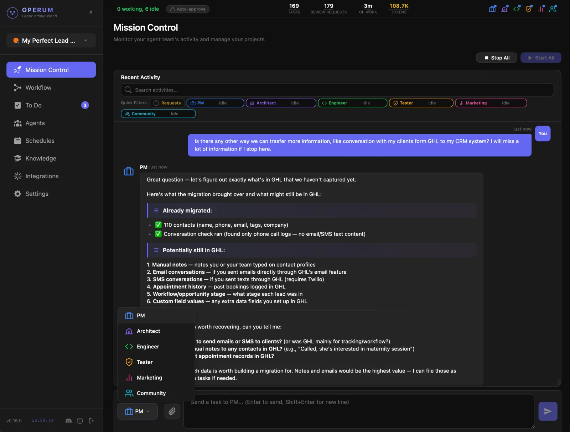Open the Marketing bar-chart icon in top bar
570x432 pixels.
coord(540,9)
